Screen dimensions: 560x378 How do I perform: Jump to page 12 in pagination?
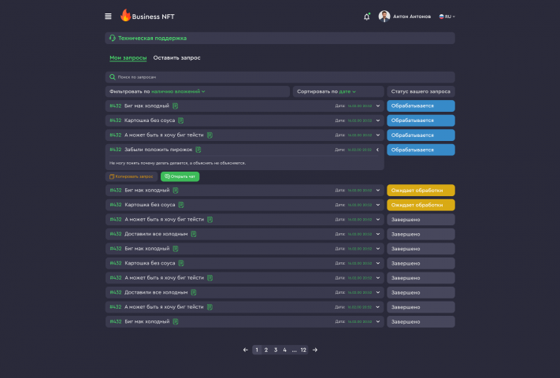pyautogui.click(x=303, y=350)
